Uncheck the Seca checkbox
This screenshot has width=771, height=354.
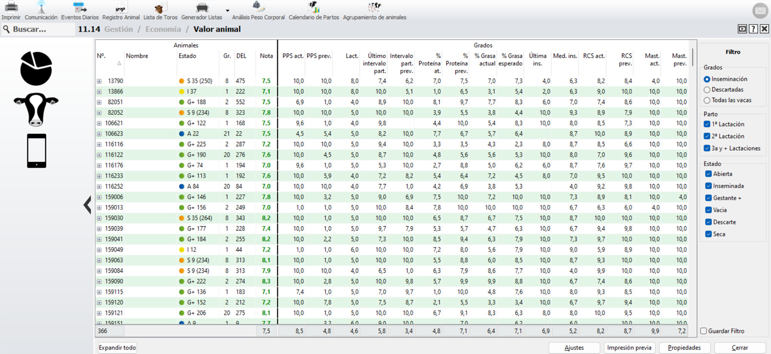click(708, 234)
